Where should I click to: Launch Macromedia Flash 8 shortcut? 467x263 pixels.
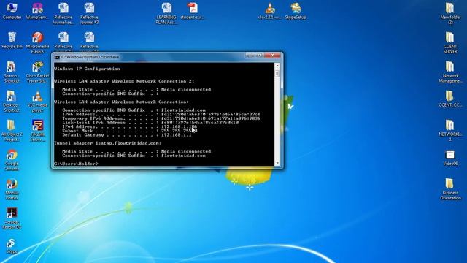coord(37,42)
